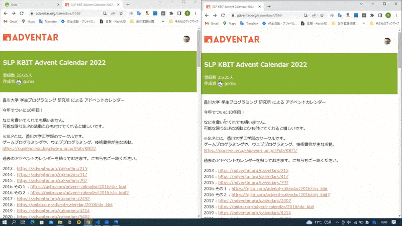Open Chrome profile avatar in left window
Screen dimensions: 402x226
pyautogui.click(x=187, y=14)
